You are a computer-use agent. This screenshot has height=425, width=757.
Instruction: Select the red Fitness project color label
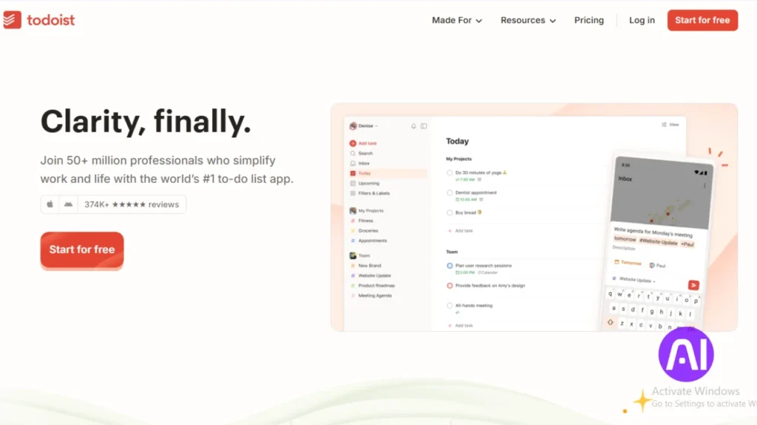[x=353, y=221]
